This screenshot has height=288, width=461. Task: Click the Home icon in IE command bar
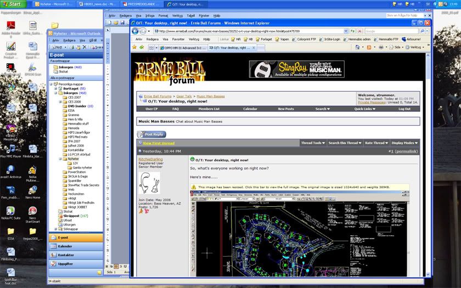(357, 47)
